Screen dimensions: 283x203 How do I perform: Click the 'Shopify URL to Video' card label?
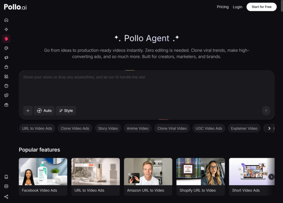pos(198,190)
